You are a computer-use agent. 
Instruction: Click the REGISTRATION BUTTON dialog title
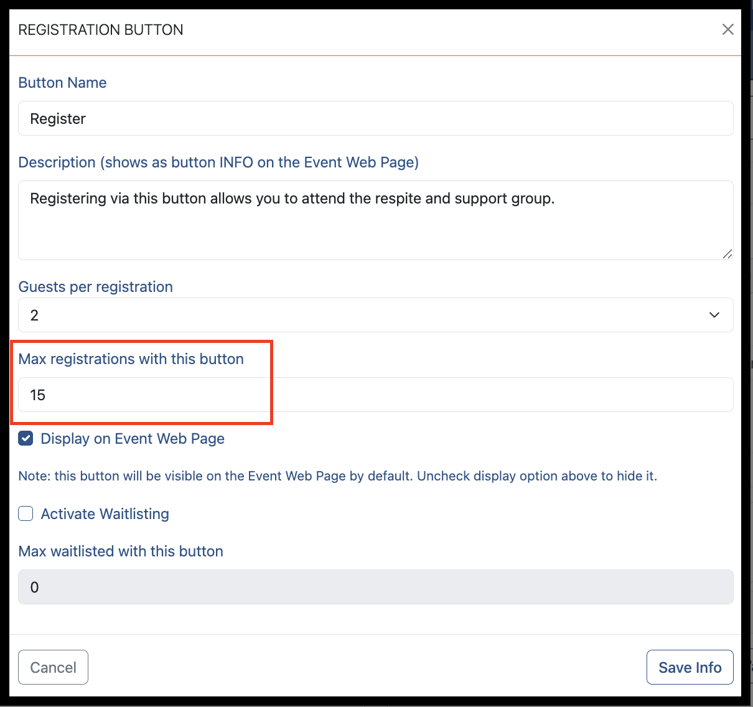pos(101,30)
